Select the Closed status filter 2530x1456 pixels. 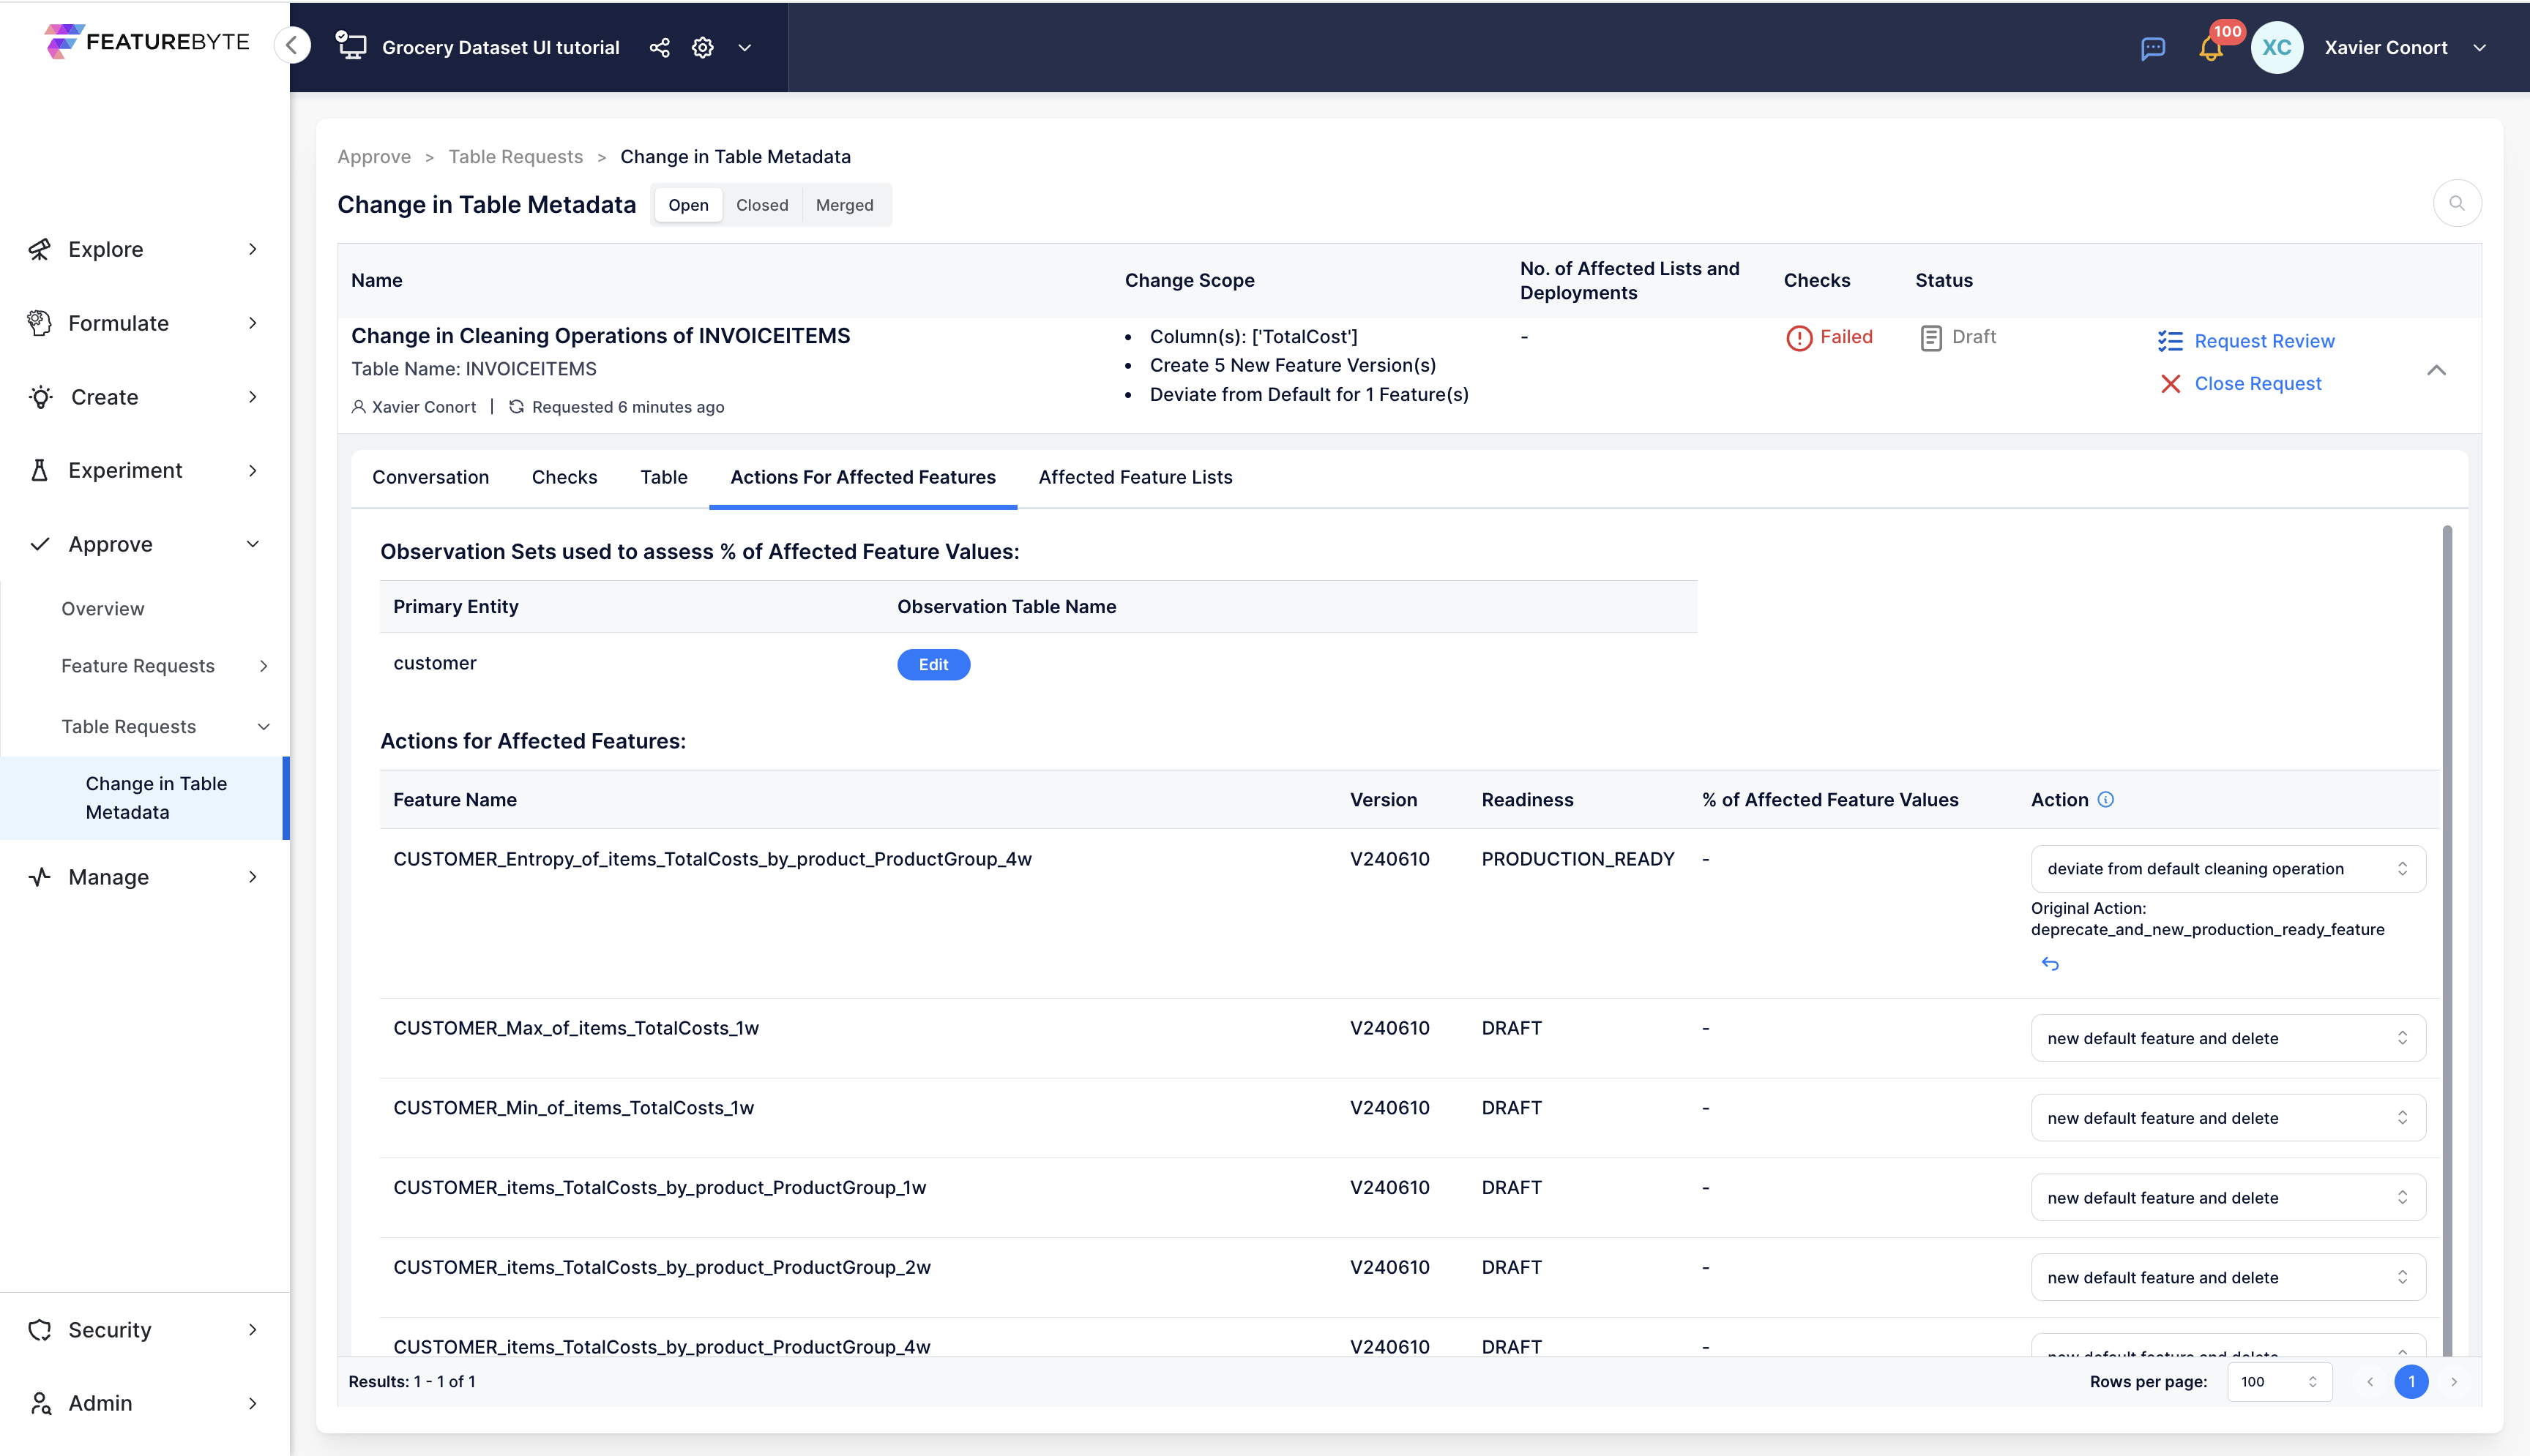pyautogui.click(x=762, y=205)
